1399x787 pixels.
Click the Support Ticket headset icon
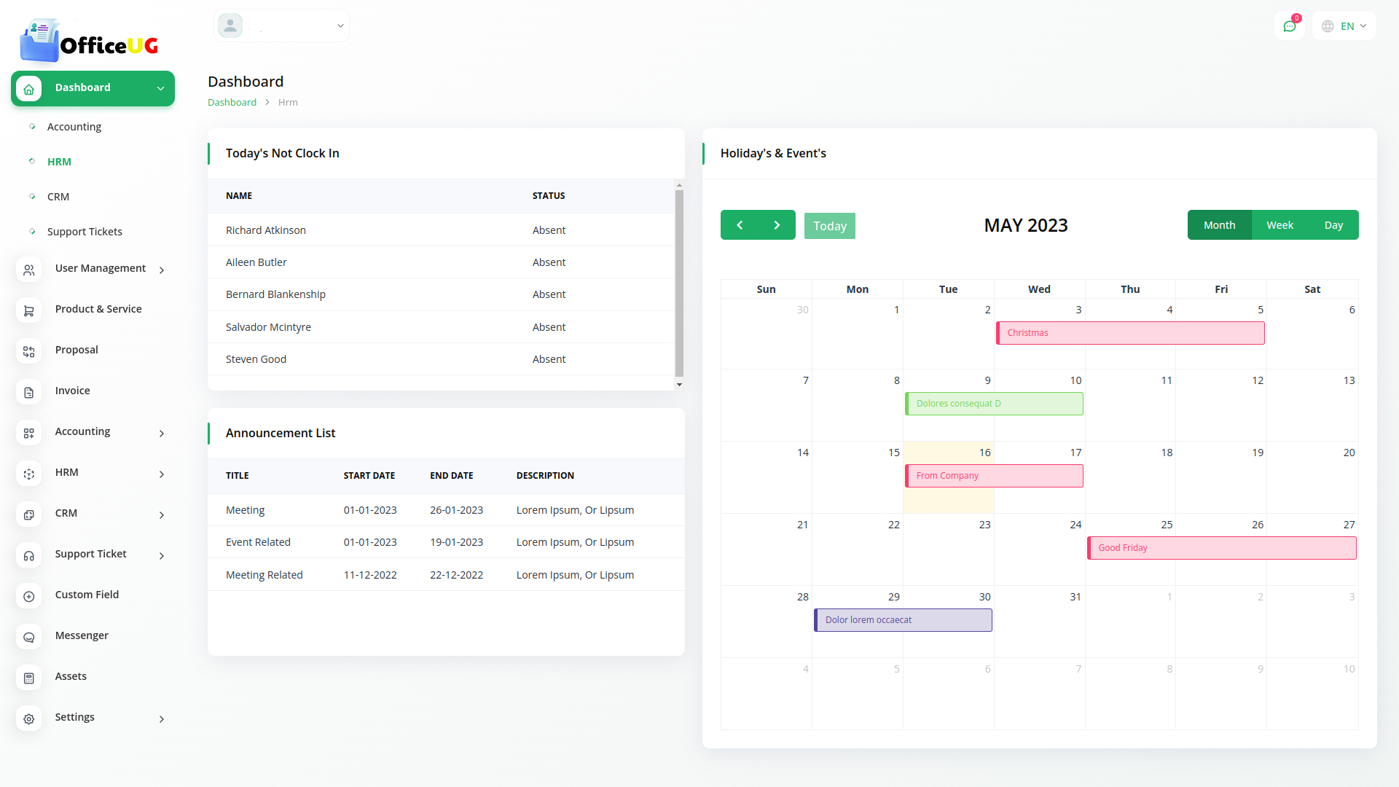tap(28, 556)
